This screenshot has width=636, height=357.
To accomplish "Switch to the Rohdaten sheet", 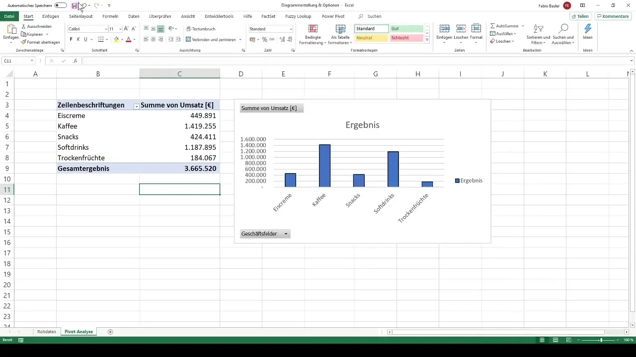I will (47, 332).
